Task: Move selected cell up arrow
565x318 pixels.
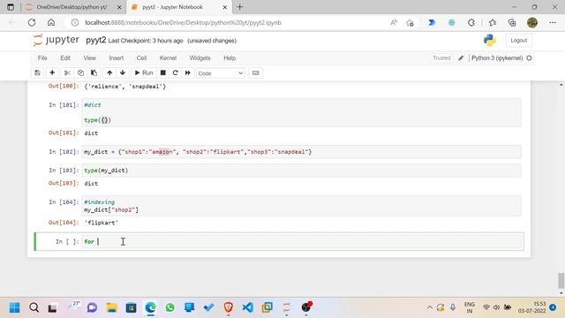Action: (109, 72)
